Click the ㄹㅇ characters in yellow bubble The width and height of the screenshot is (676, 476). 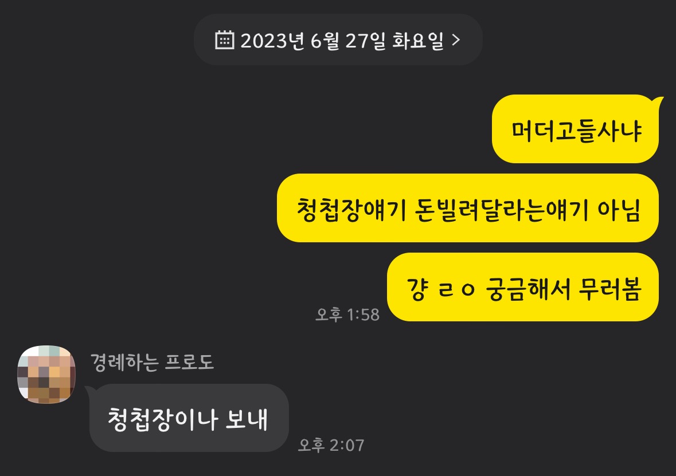pyautogui.click(x=456, y=289)
